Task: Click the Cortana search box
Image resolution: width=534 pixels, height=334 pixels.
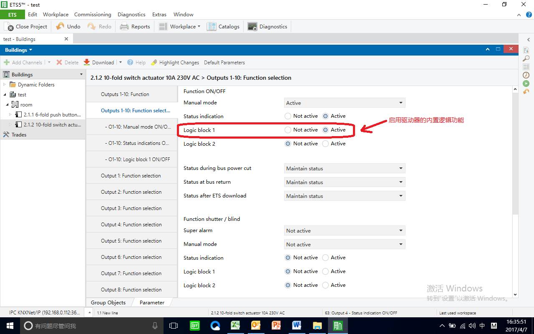Action: tap(91, 326)
